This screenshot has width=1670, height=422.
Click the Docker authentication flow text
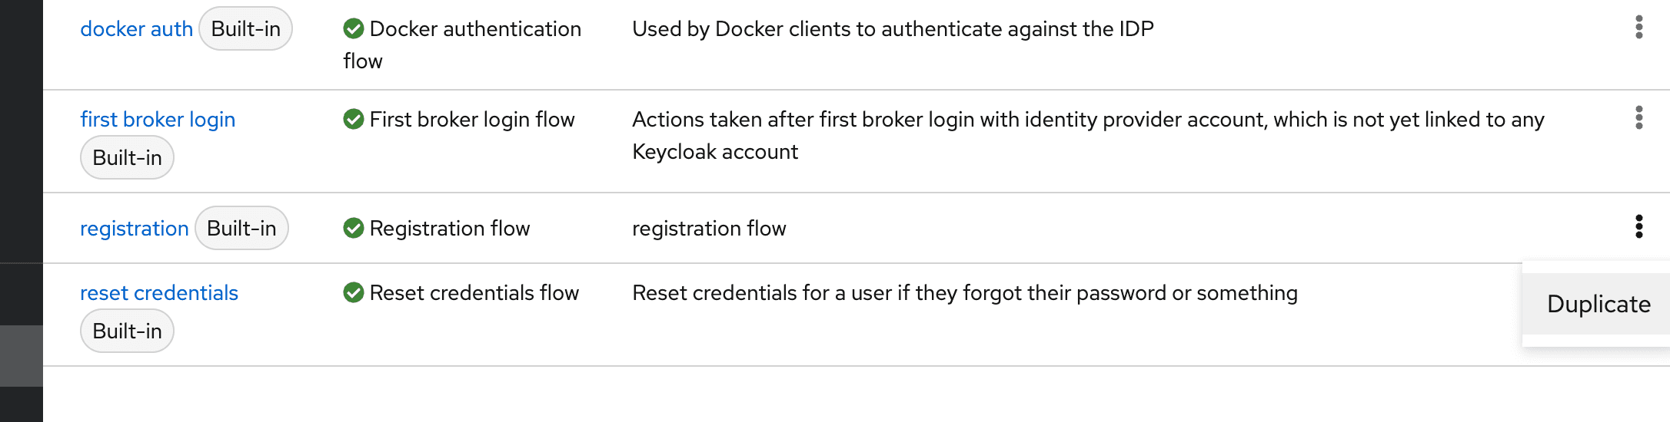[462, 45]
